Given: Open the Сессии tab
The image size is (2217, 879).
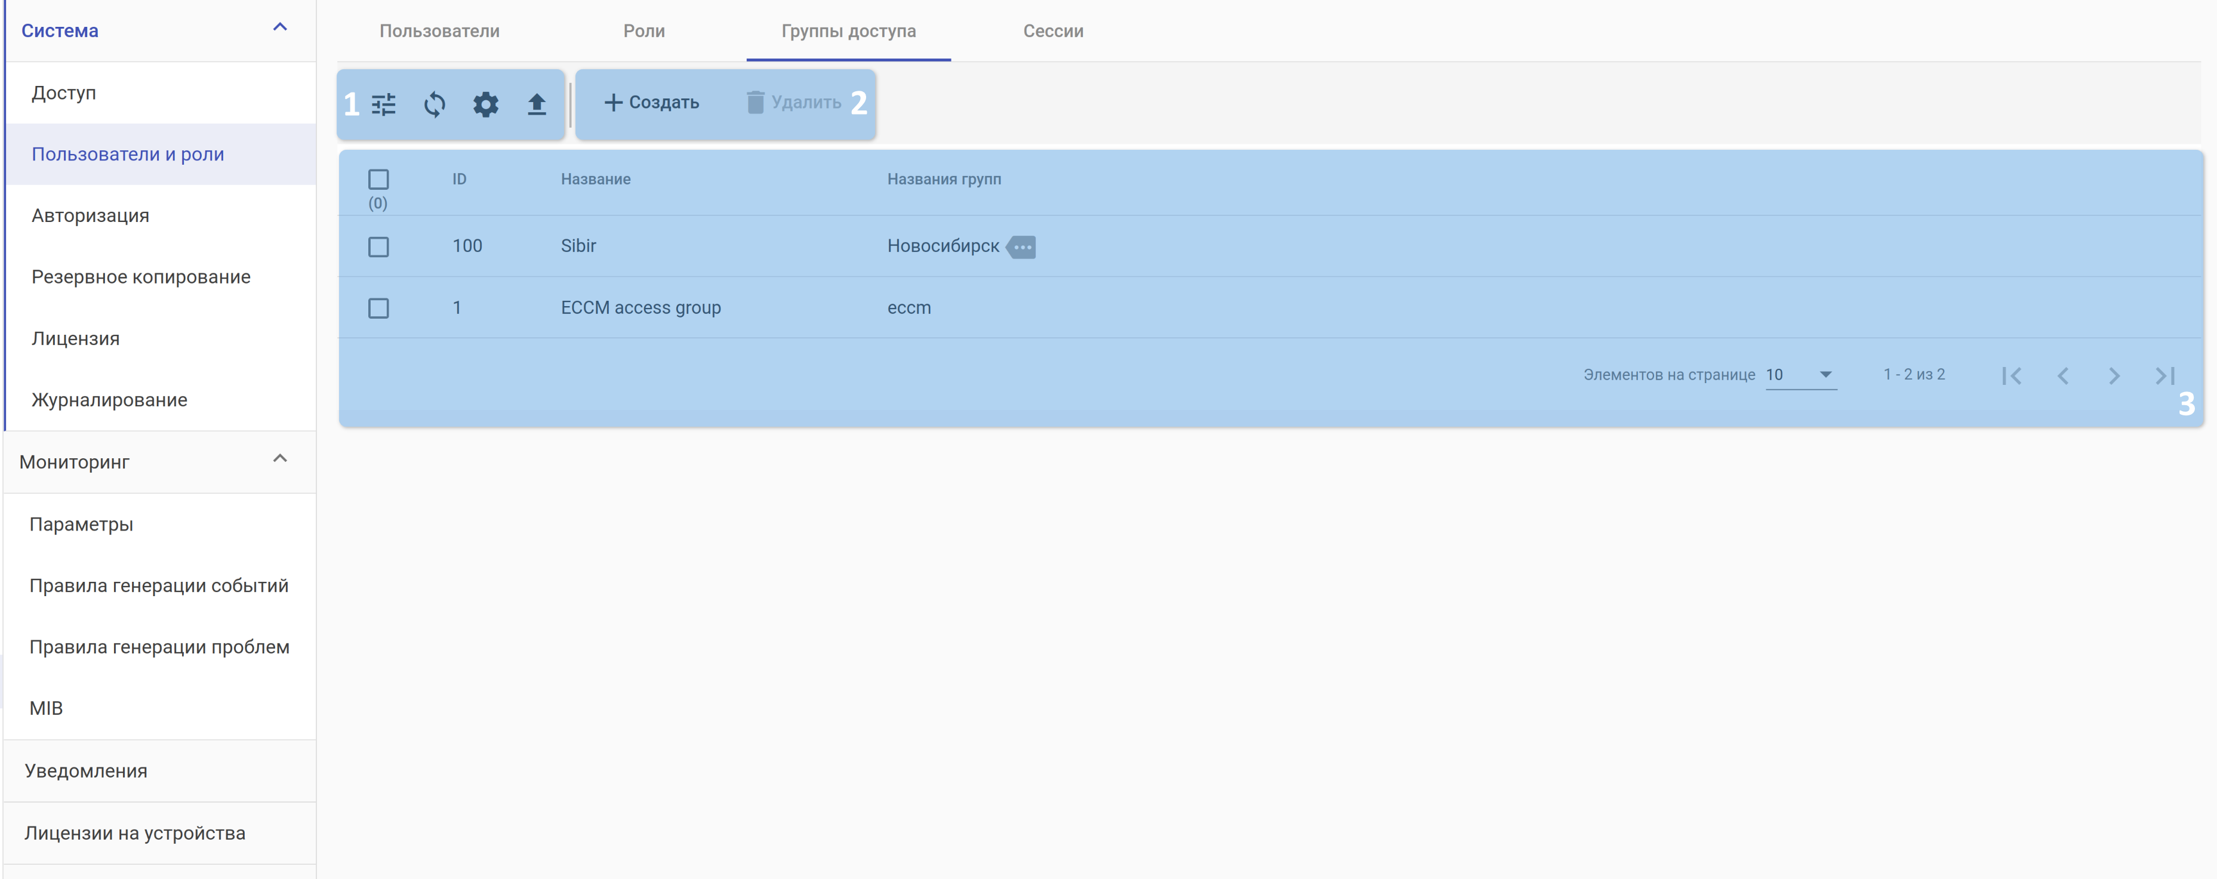Looking at the screenshot, I should 1052,31.
